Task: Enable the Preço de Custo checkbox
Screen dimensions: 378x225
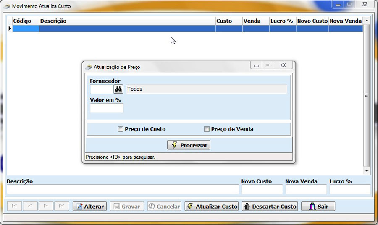Action: pos(120,129)
